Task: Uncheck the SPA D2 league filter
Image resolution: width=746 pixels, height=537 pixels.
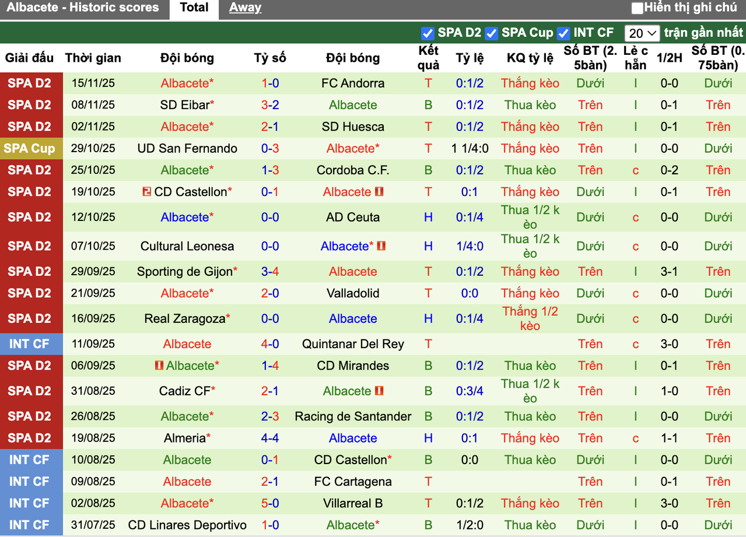Action: tap(428, 33)
